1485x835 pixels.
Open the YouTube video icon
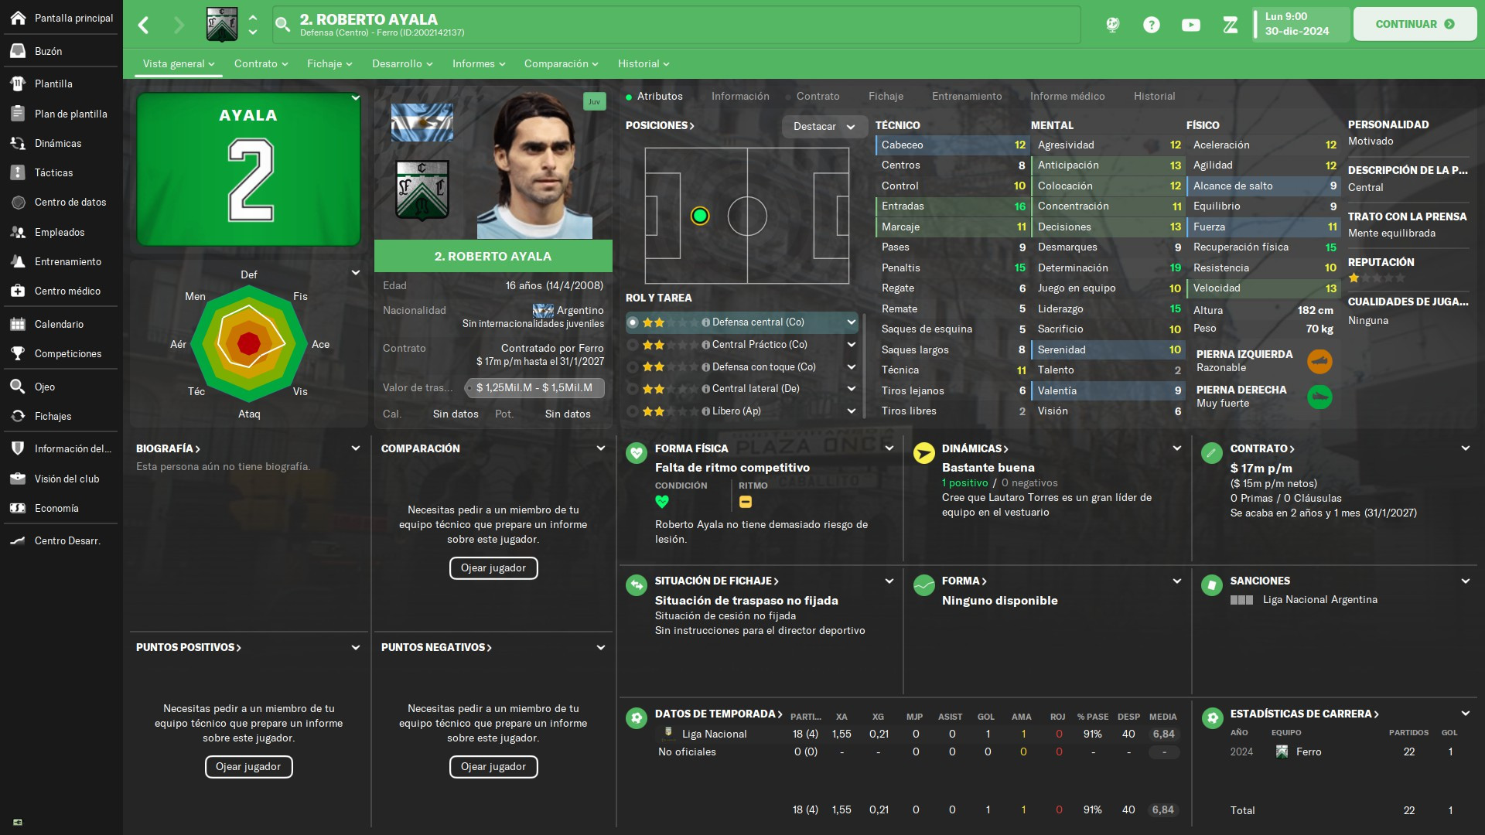[1191, 25]
